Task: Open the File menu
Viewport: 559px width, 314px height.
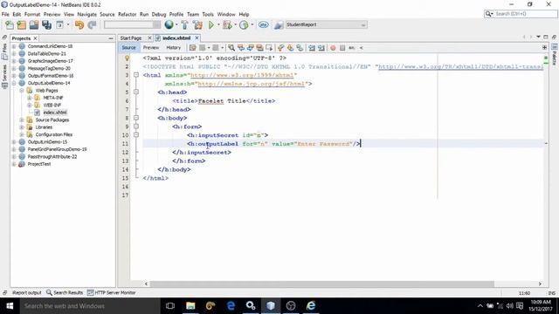Action: [5, 14]
